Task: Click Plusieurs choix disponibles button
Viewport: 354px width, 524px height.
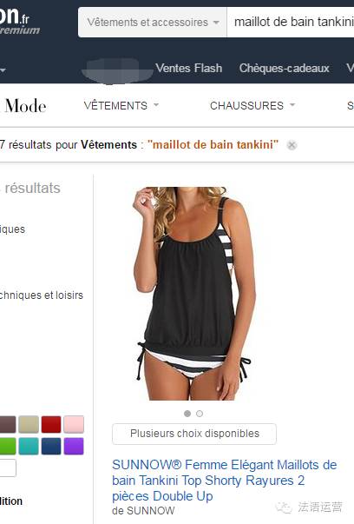Action: 194,434
